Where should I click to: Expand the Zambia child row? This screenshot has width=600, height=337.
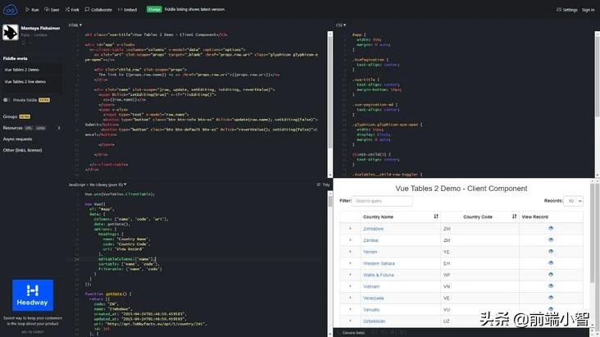pos(350,240)
